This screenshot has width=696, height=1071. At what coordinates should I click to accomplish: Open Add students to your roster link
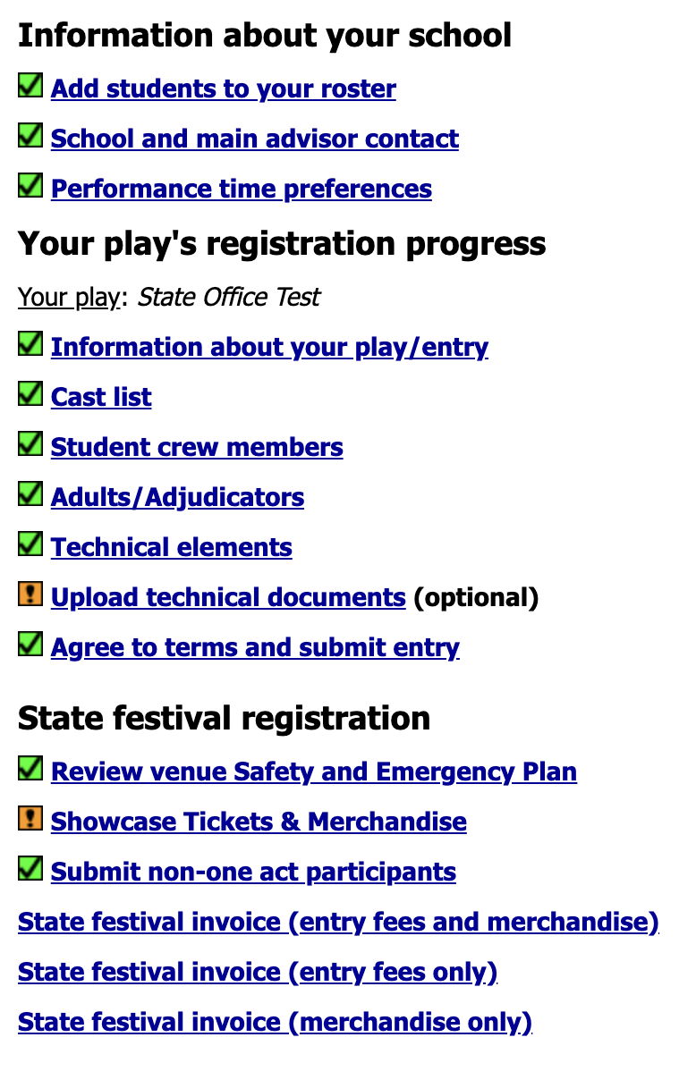pyautogui.click(x=223, y=89)
